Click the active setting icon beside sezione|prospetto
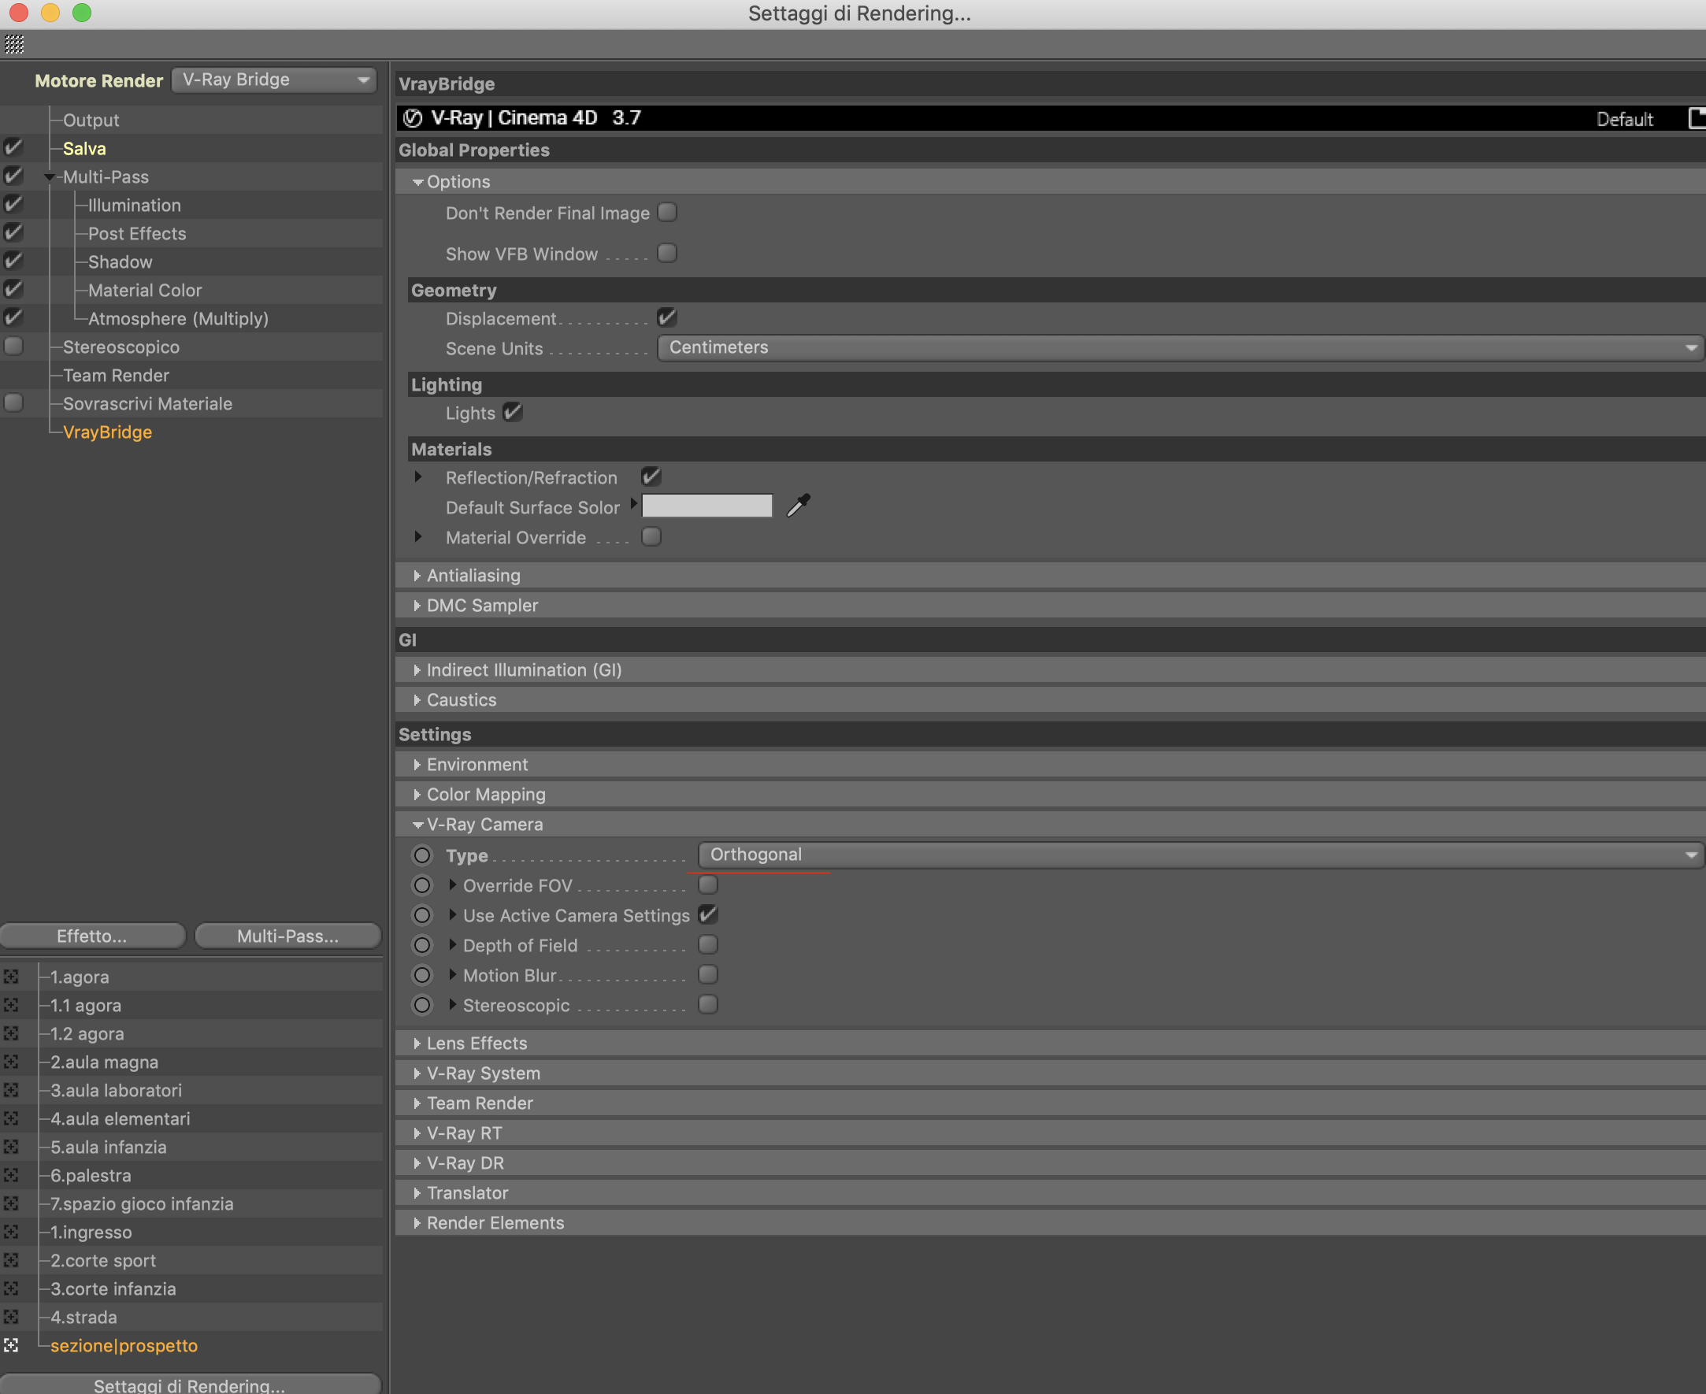This screenshot has width=1706, height=1394. 11,1345
